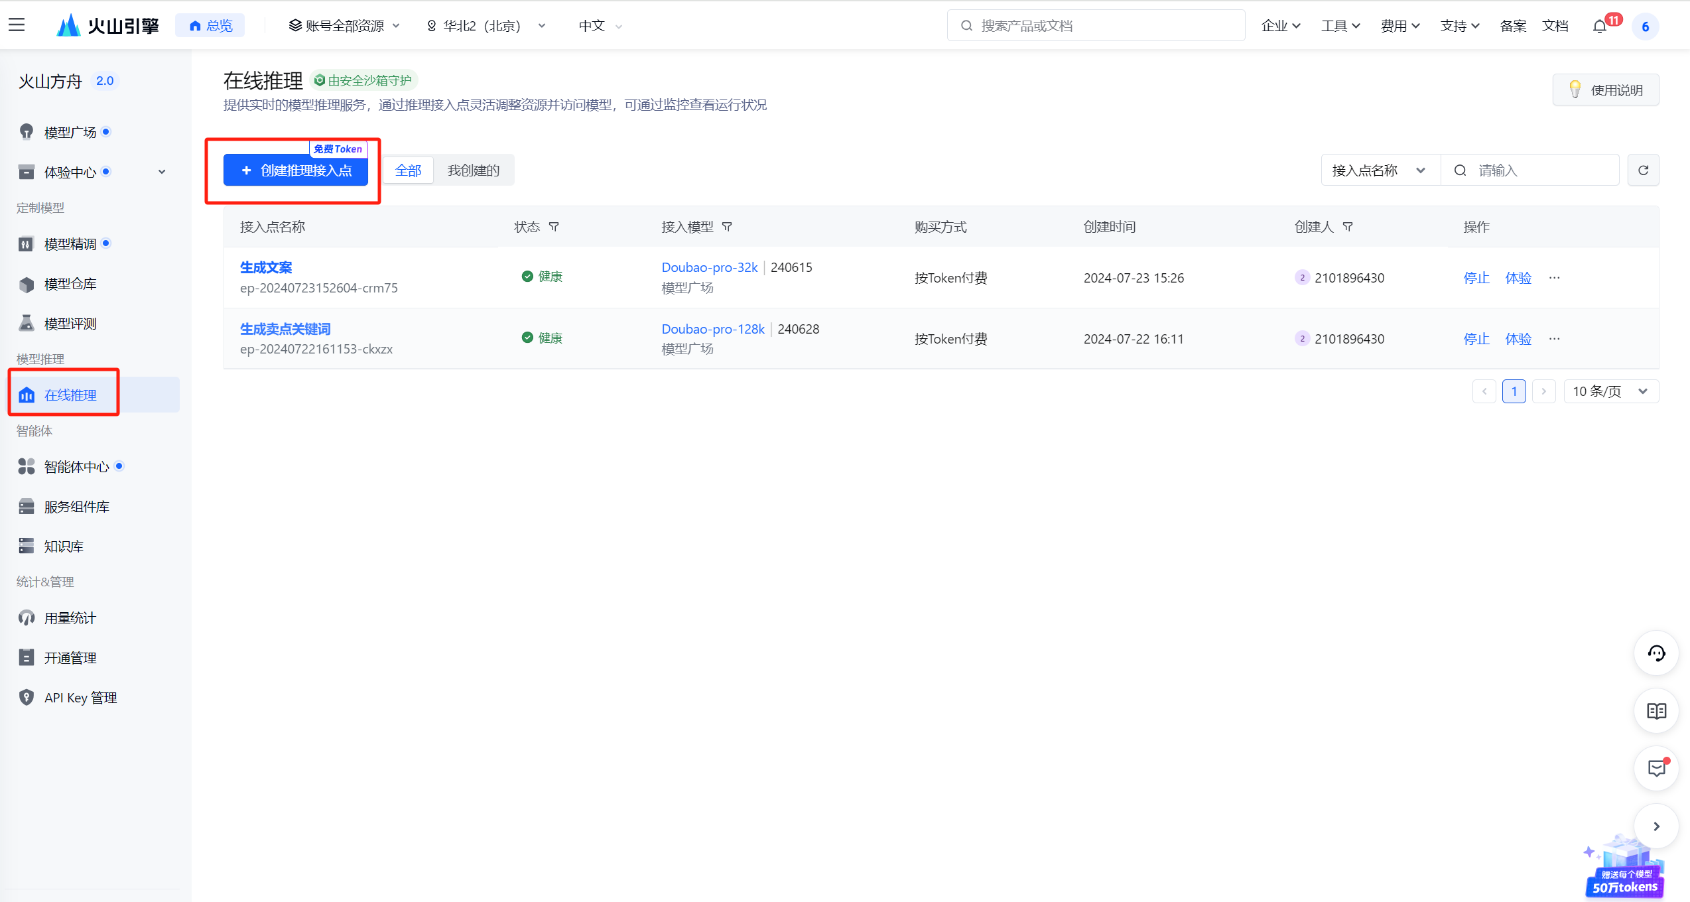
Task: Filter by 状态 column funnel icon
Action: [x=554, y=227]
